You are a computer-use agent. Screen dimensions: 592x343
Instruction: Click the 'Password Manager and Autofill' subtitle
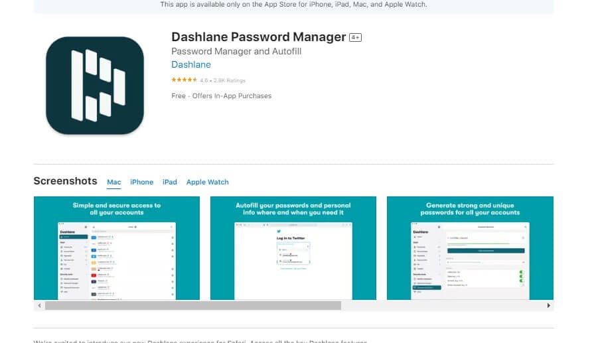pyautogui.click(x=236, y=51)
